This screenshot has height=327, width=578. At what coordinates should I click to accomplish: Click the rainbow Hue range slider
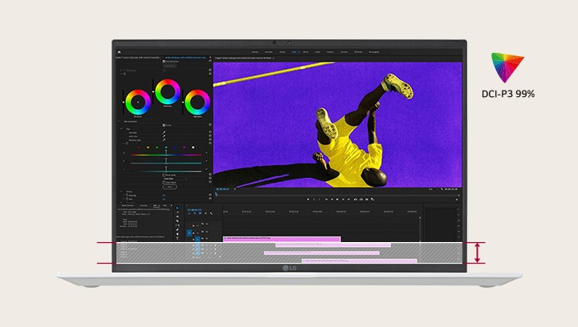pos(166,155)
